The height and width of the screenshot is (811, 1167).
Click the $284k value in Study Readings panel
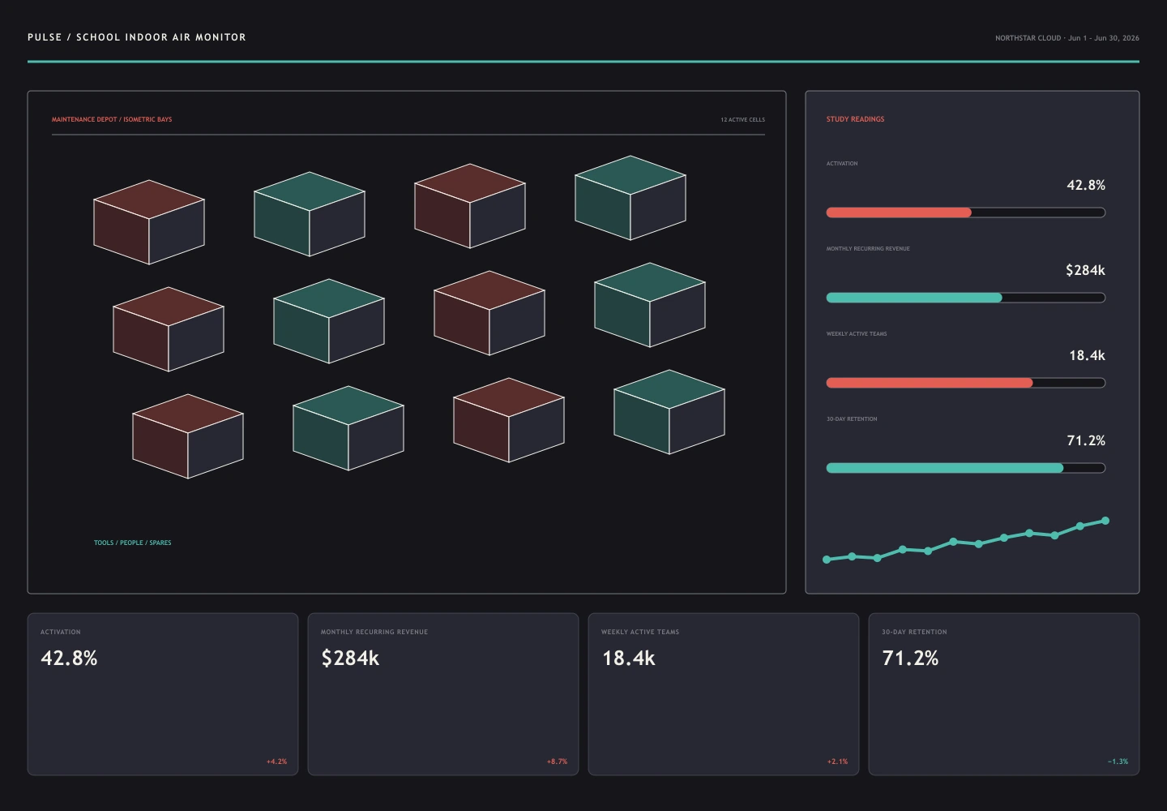click(1086, 270)
